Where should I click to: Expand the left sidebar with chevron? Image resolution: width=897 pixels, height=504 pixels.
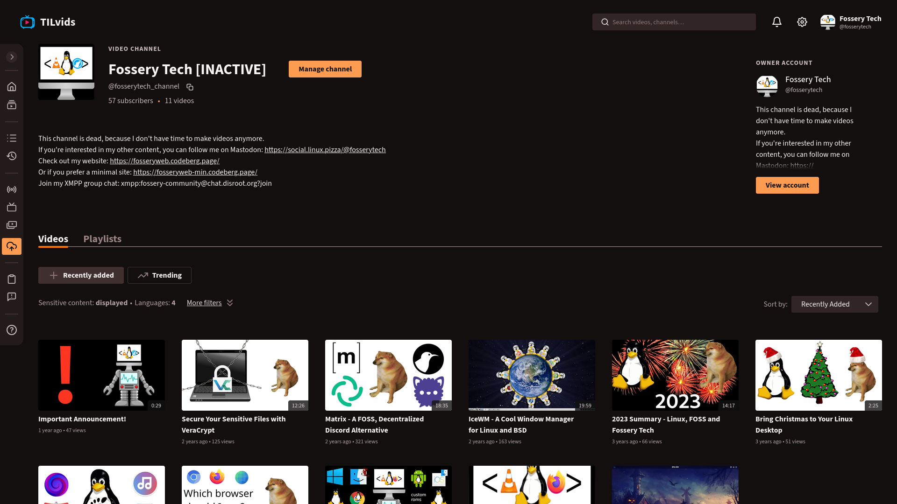[x=12, y=57]
